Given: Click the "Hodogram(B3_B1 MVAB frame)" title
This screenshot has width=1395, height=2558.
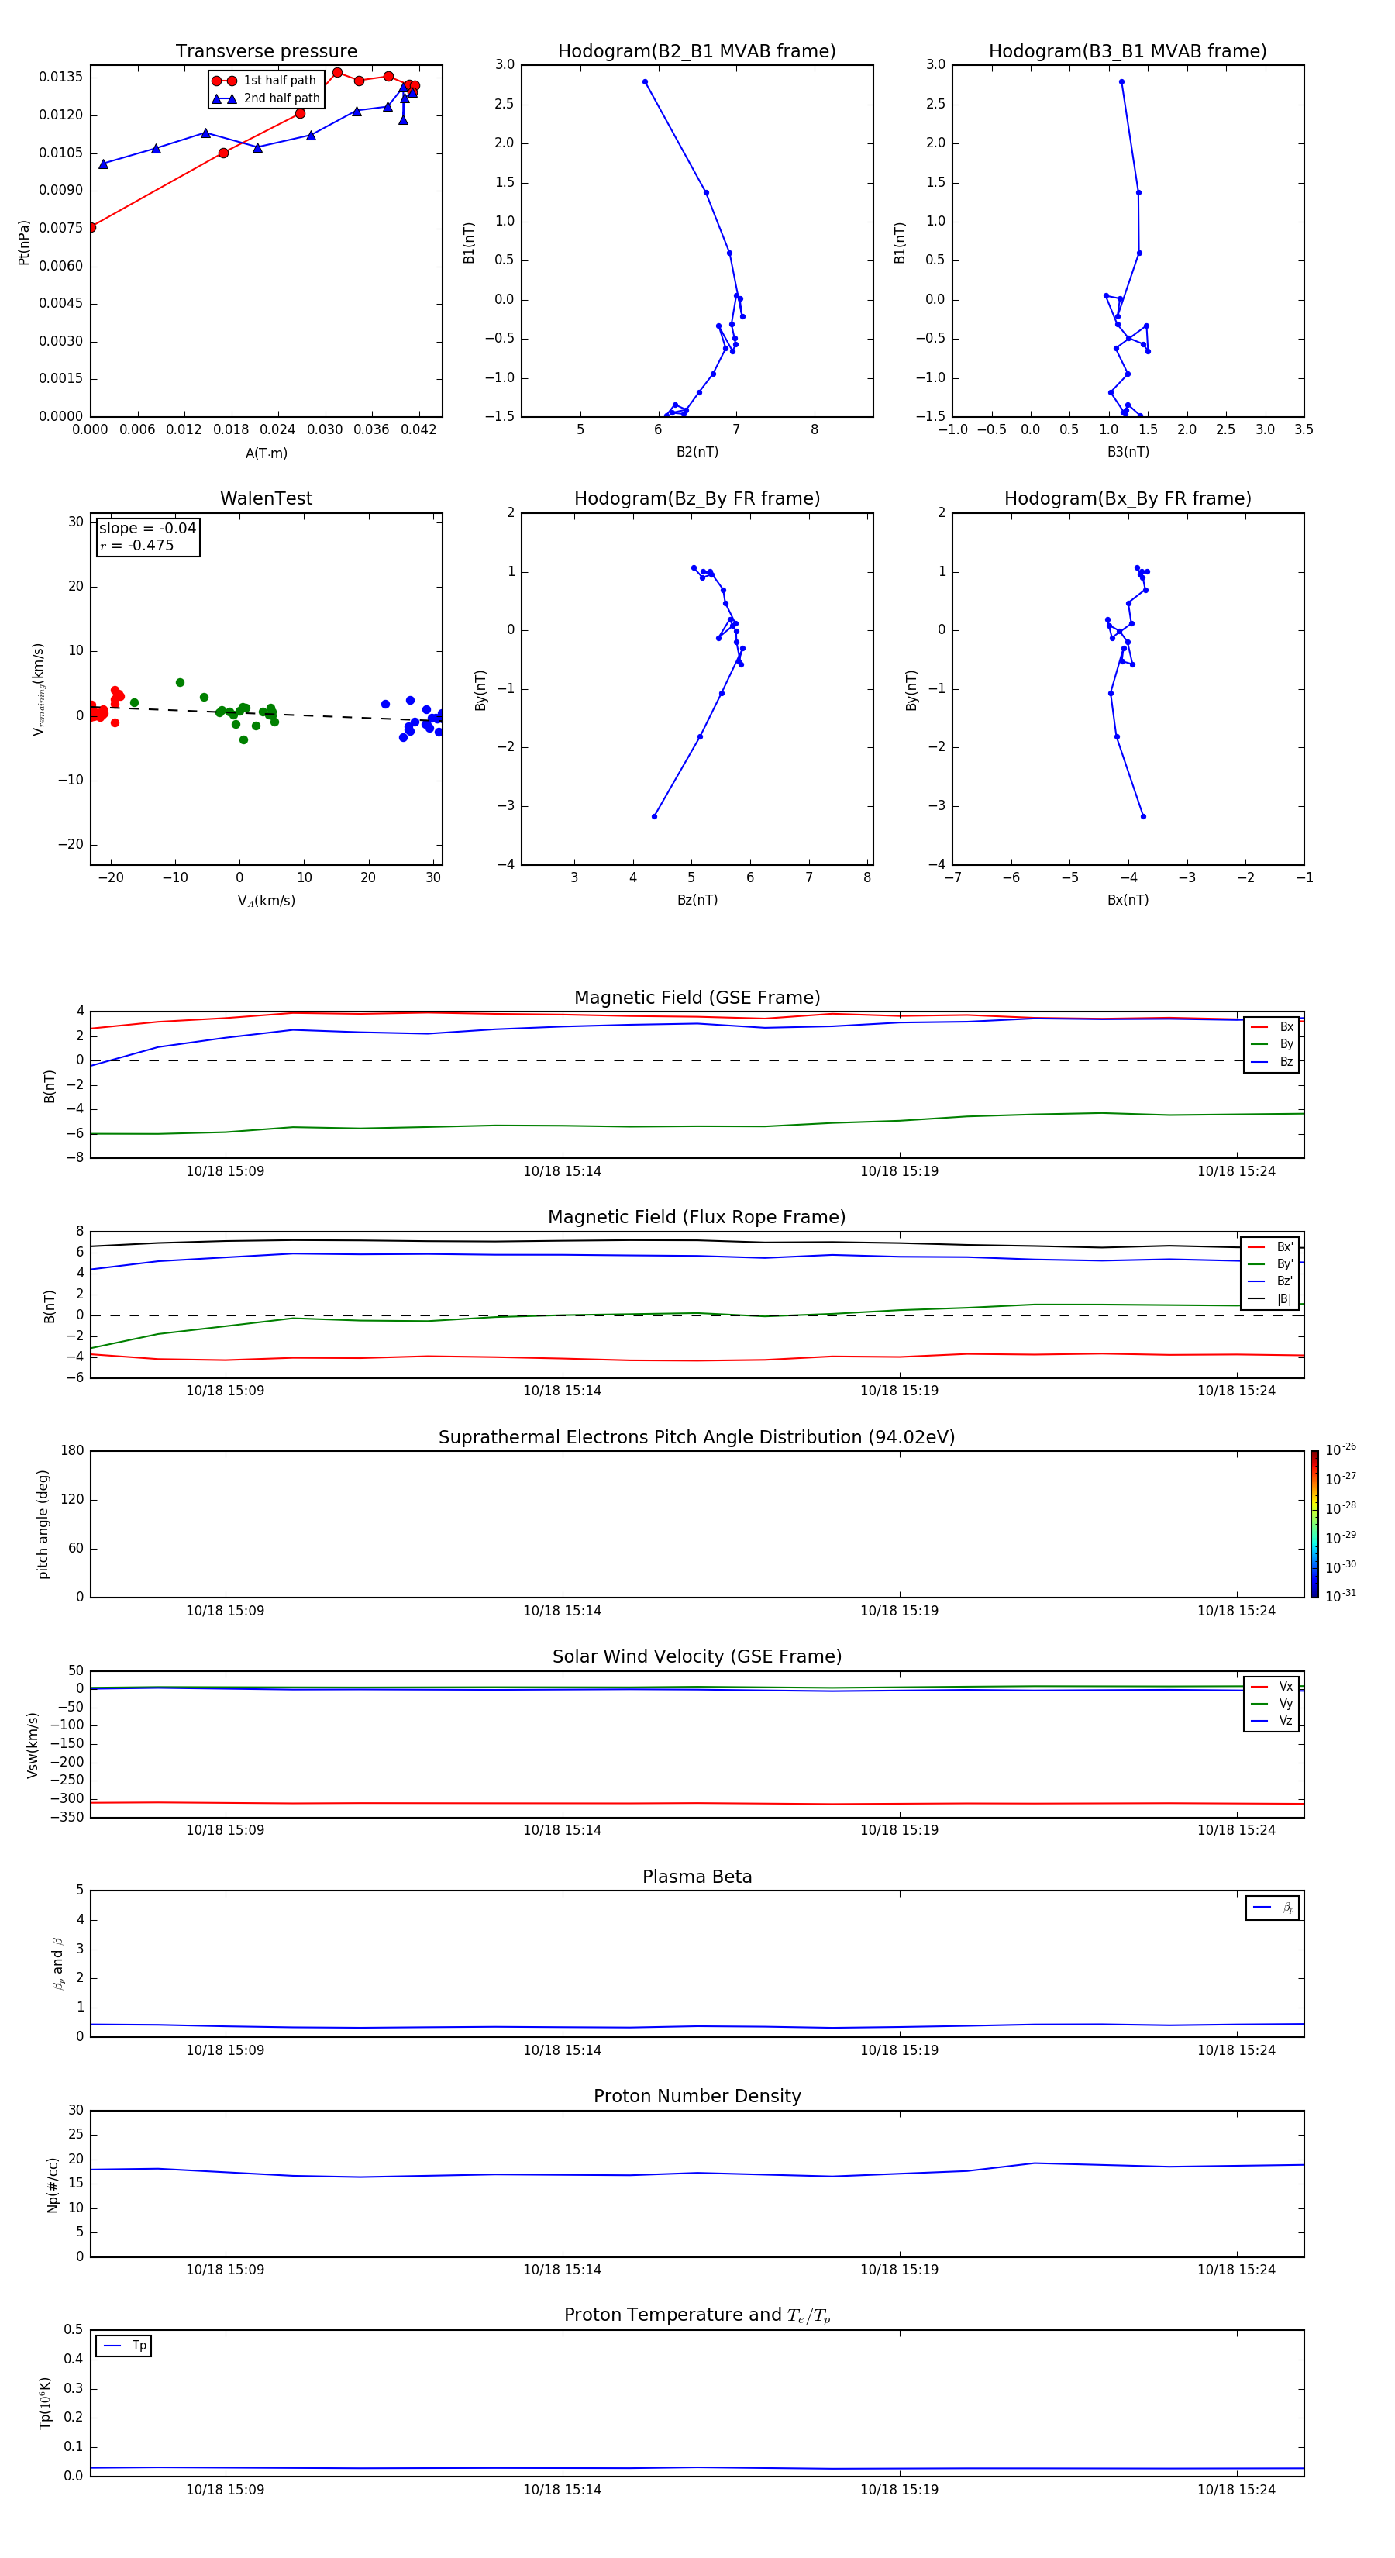Looking at the screenshot, I should (x=1128, y=52).
